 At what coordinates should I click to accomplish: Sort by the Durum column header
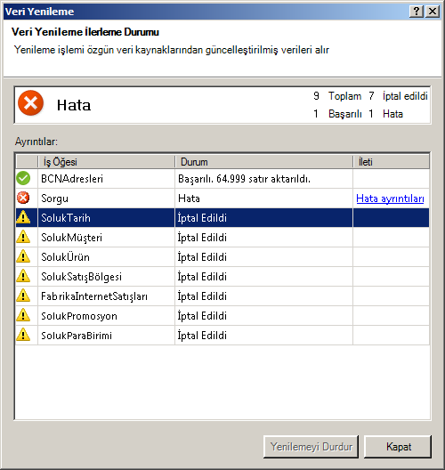pyautogui.click(x=263, y=162)
